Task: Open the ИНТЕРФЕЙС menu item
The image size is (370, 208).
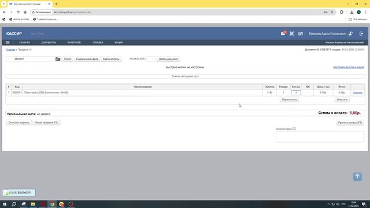Action: [74, 42]
